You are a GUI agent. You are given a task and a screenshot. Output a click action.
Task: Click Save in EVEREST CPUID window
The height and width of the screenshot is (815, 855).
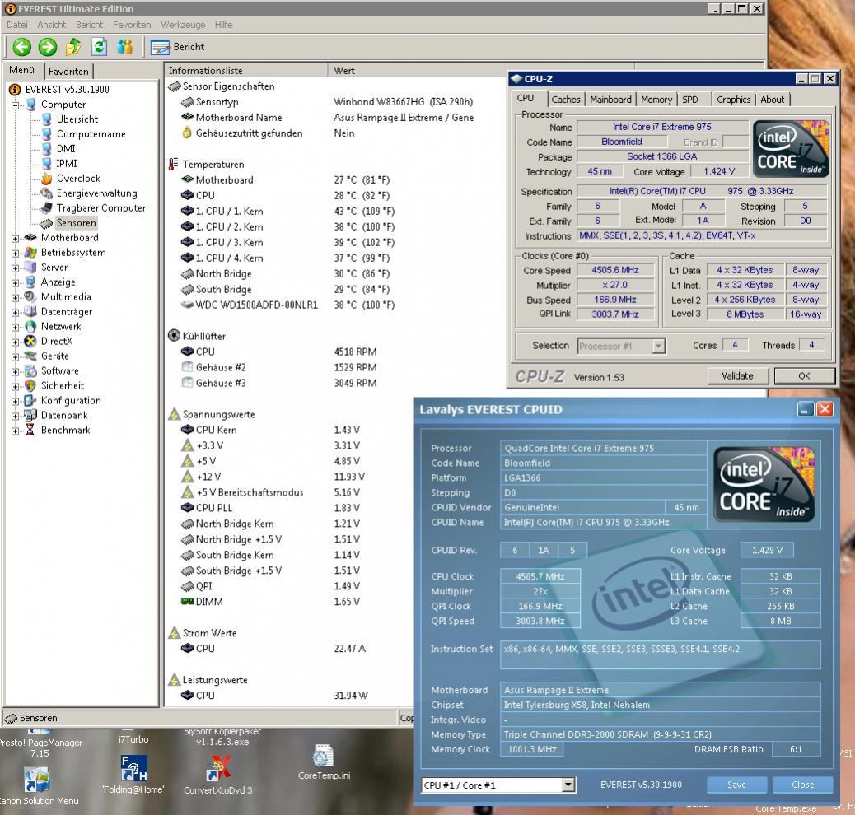[x=736, y=785]
